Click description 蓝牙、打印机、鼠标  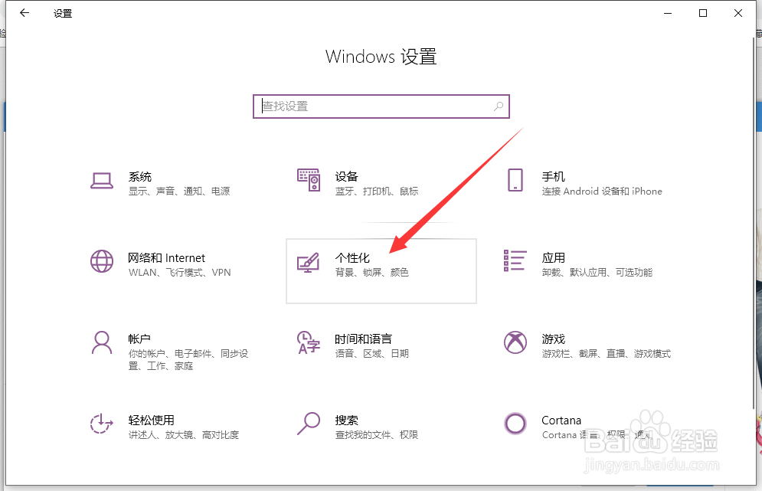377,191
